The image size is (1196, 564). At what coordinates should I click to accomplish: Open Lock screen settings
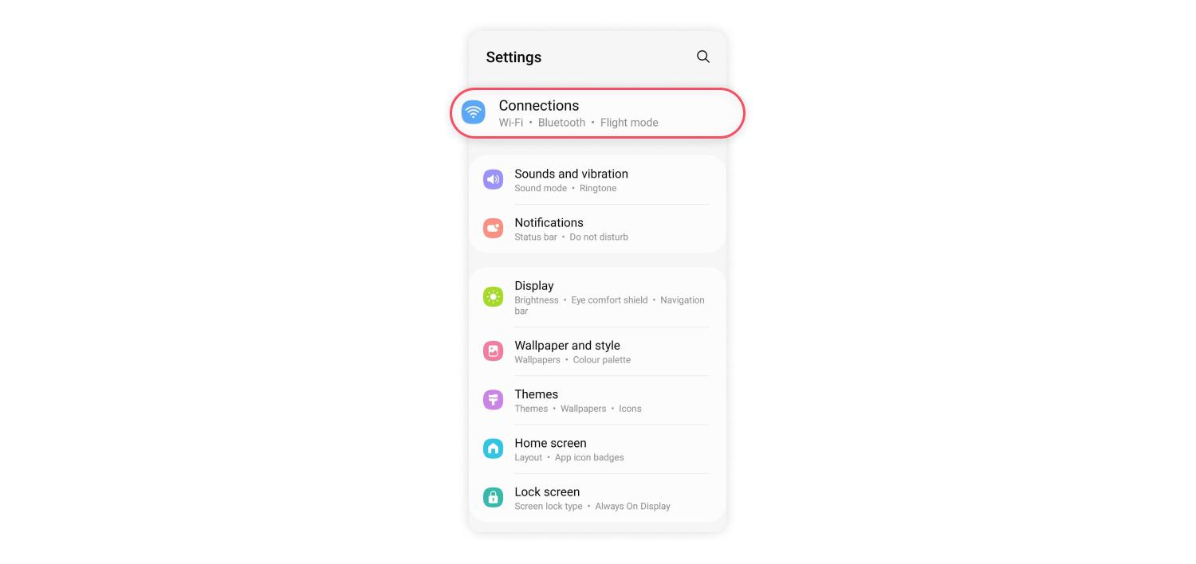pos(597,498)
